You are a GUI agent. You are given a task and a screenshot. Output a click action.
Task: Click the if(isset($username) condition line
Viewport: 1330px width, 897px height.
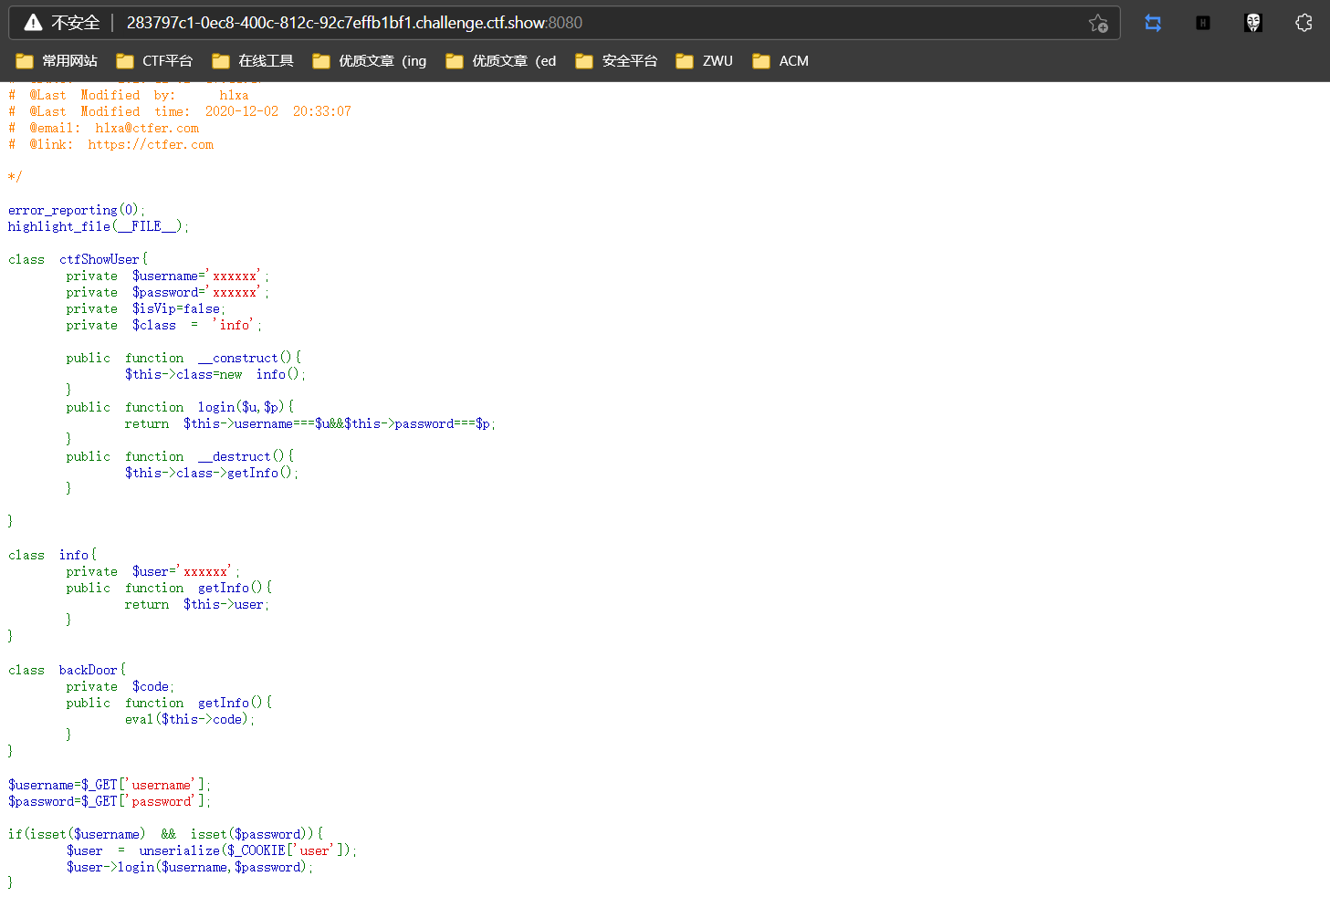pos(165,835)
